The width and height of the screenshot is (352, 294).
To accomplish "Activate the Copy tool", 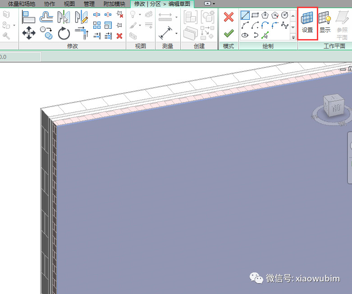I will tap(46, 33).
